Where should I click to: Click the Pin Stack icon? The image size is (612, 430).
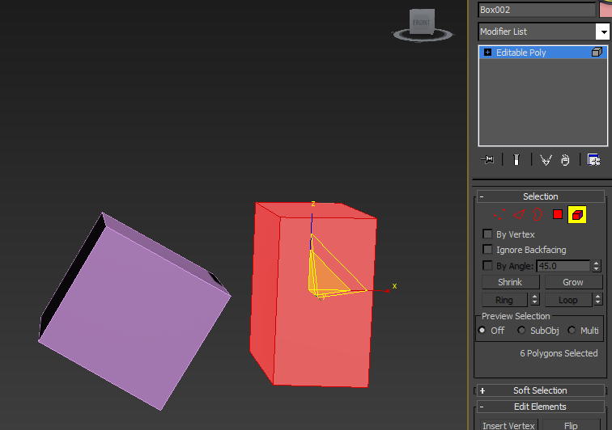tap(487, 159)
